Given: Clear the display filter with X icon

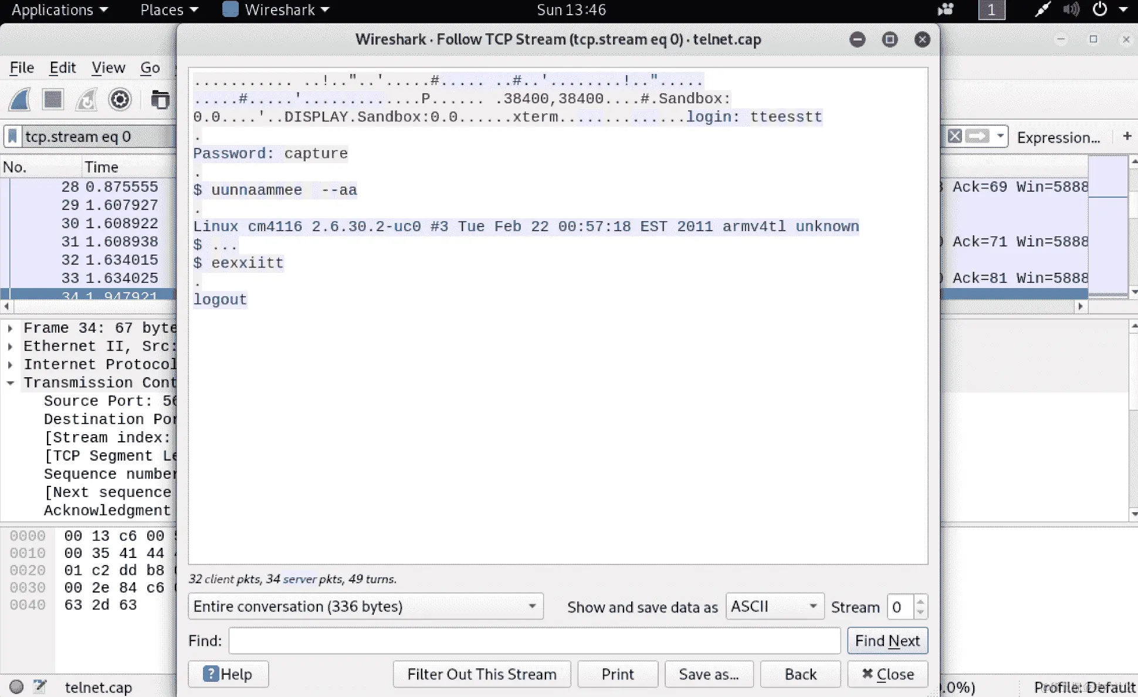Looking at the screenshot, I should (x=954, y=137).
